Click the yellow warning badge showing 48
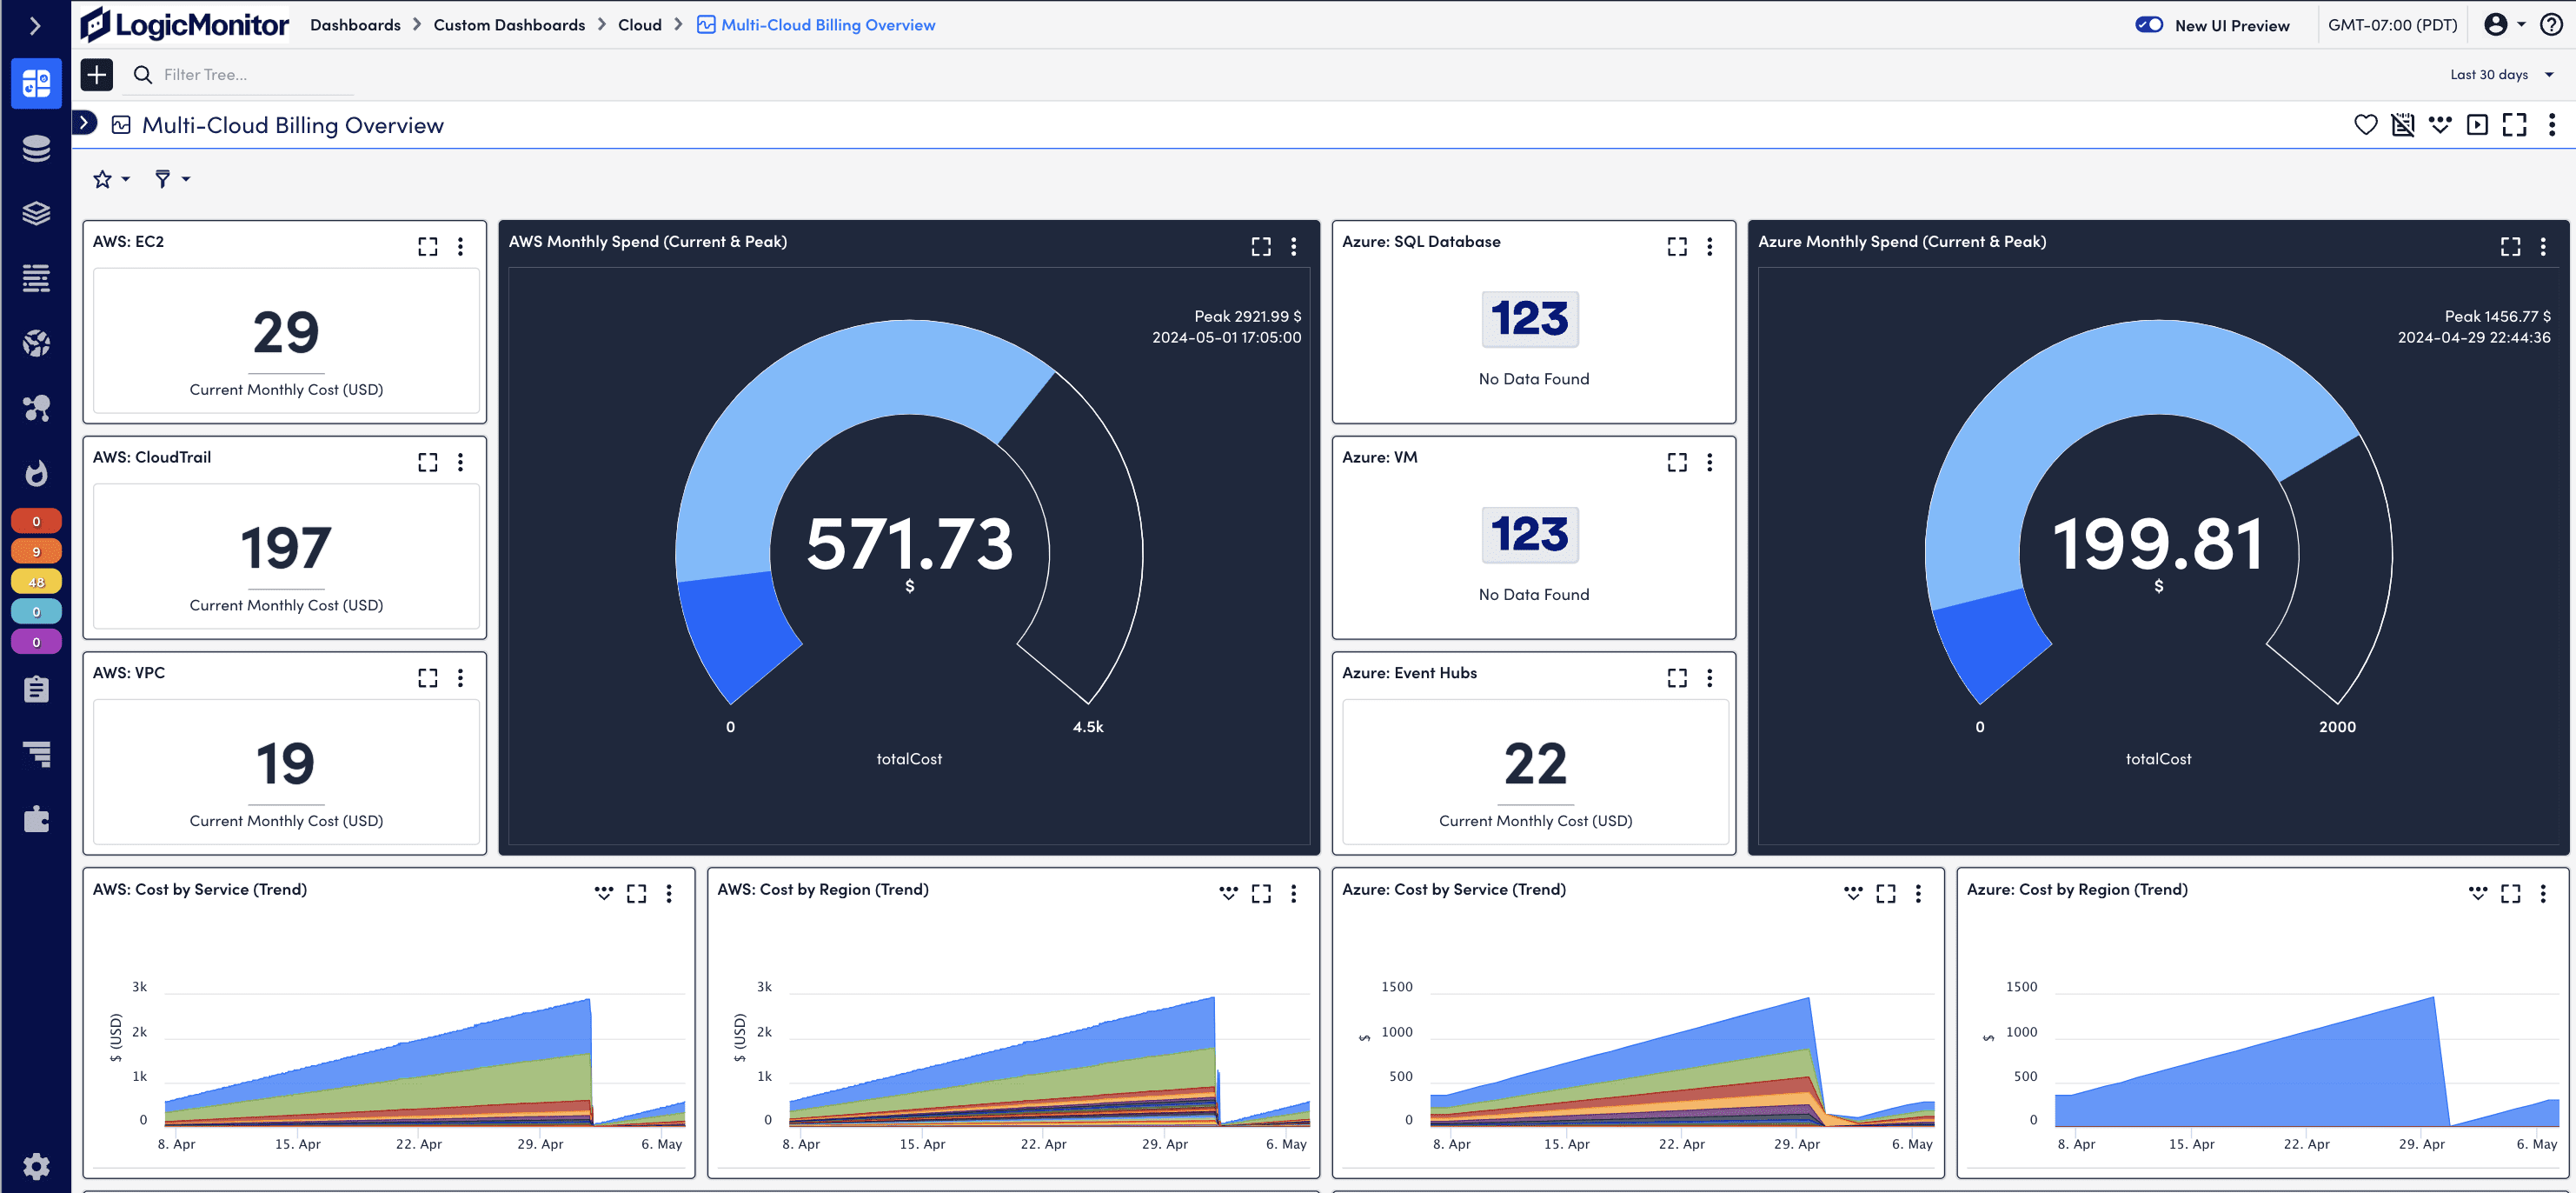Viewport: 2576px width, 1193px height. tap(36, 582)
